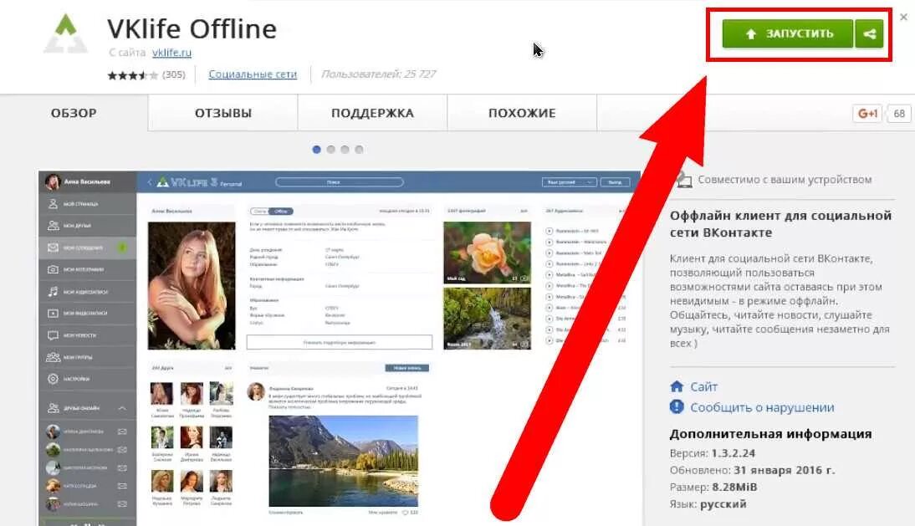Viewport: 915px width, 526px height.
Task: Switch to the ПОХОЖИЕ tab
Action: [522, 113]
